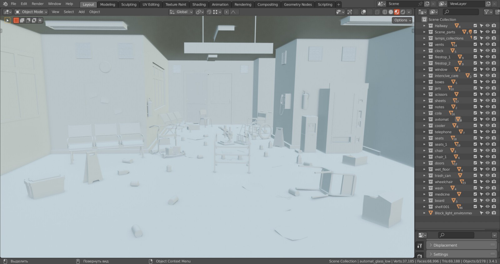Toggle viewport overlays icon

[363, 12]
